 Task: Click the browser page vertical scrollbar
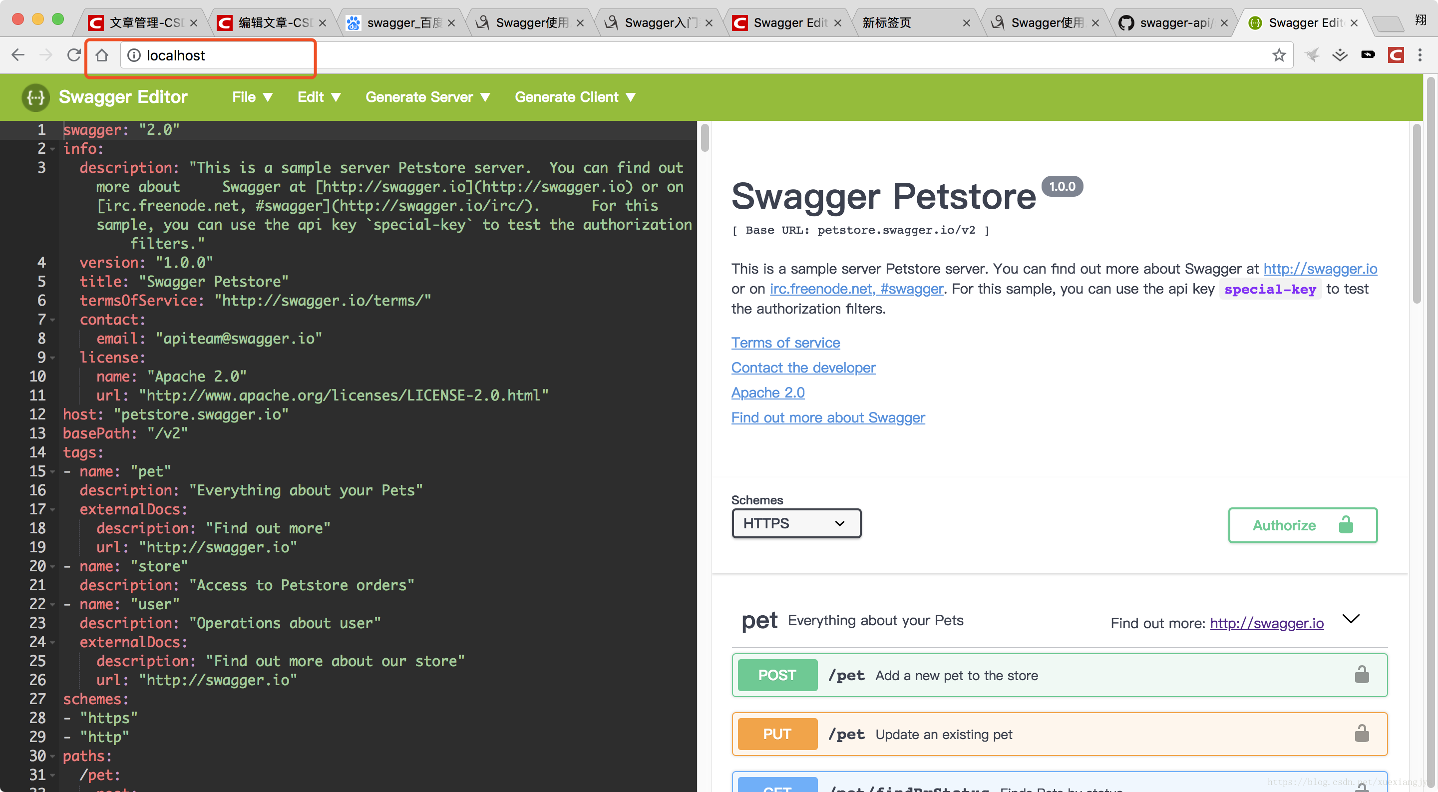[x=1430, y=432]
